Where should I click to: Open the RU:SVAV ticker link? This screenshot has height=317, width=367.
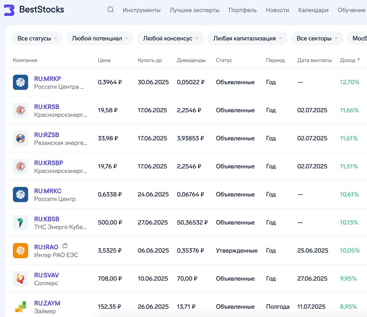(x=46, y=275)
